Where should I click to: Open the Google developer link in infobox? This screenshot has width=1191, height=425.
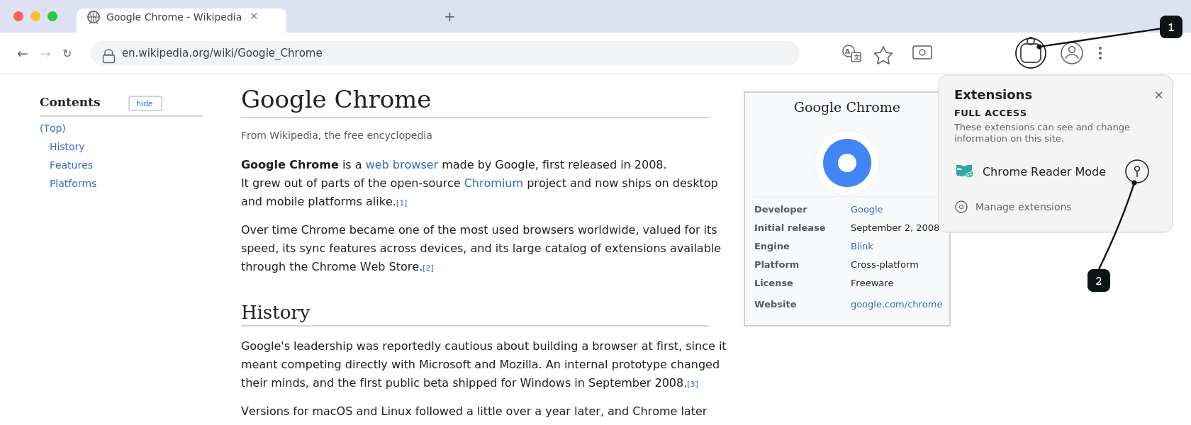pyautogui.click(x=867, y=209)
